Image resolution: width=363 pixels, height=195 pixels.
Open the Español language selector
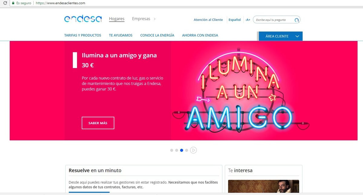(x=235, y=20)
